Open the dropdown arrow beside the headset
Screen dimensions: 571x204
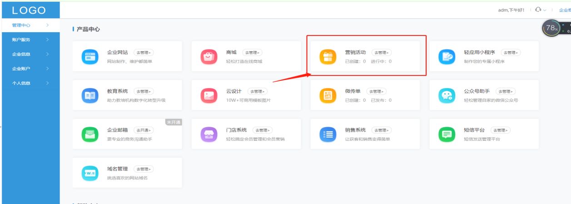[545, 10]
